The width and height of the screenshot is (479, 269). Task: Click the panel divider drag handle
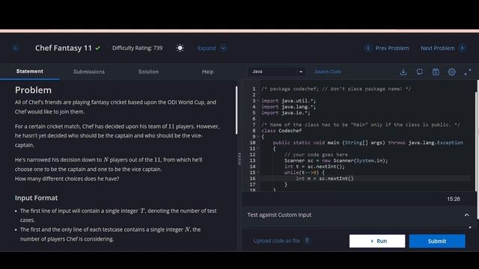click(x=239, y=159)
